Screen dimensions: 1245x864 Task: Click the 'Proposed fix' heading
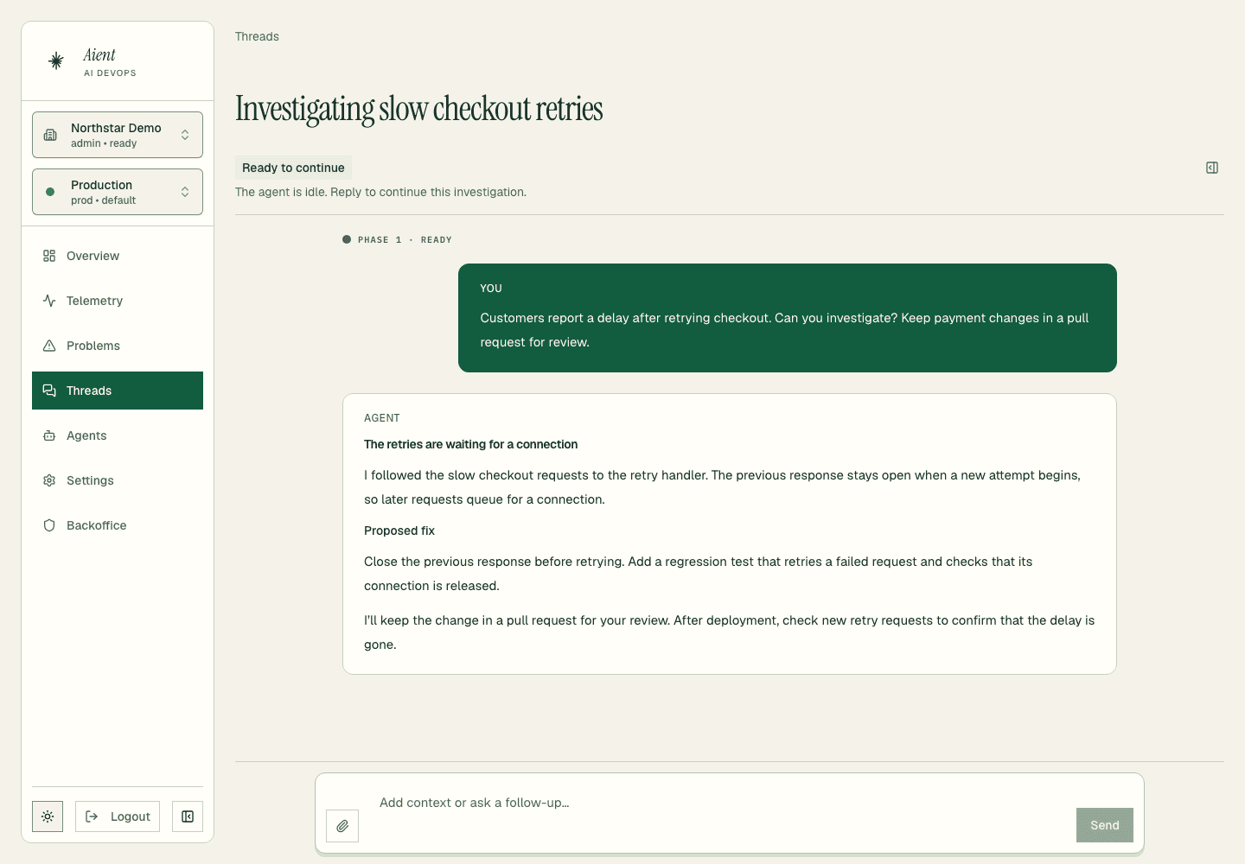399,530
